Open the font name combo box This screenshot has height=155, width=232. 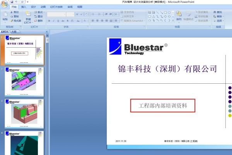[56, 14]
